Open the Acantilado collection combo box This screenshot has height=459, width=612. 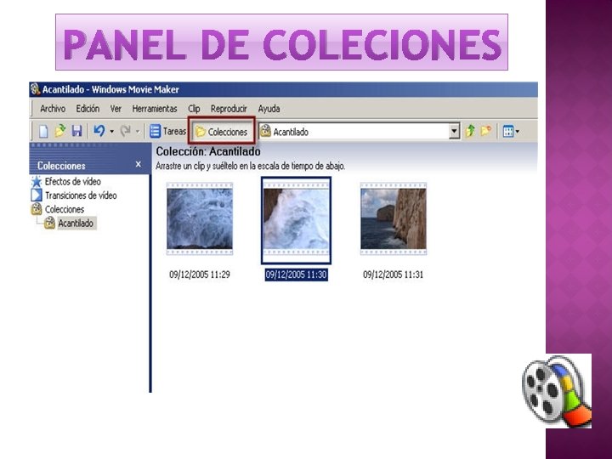tap(359, 132)
